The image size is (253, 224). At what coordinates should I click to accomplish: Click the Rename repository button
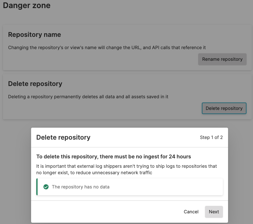(222, 59)
